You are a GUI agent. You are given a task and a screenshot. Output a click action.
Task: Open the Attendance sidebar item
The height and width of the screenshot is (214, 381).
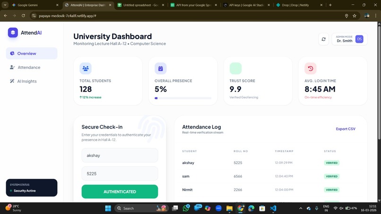(x=32, y=67)
